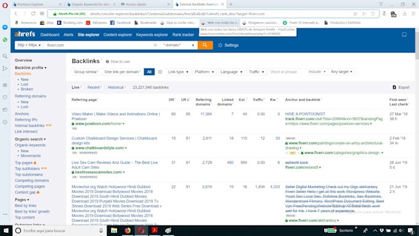
Task: Open new browser tab
Action: [231, 4]
